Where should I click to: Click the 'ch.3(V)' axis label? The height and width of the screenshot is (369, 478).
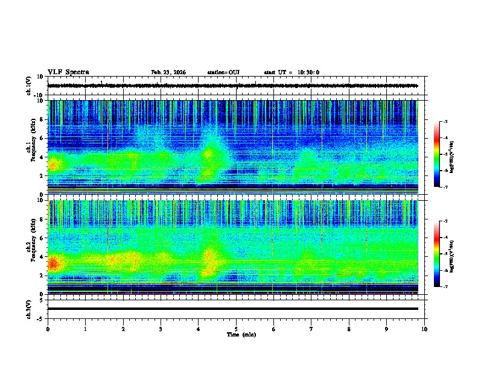(29, 309)
